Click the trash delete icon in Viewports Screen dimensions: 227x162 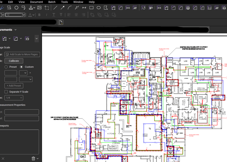(33, 158)
